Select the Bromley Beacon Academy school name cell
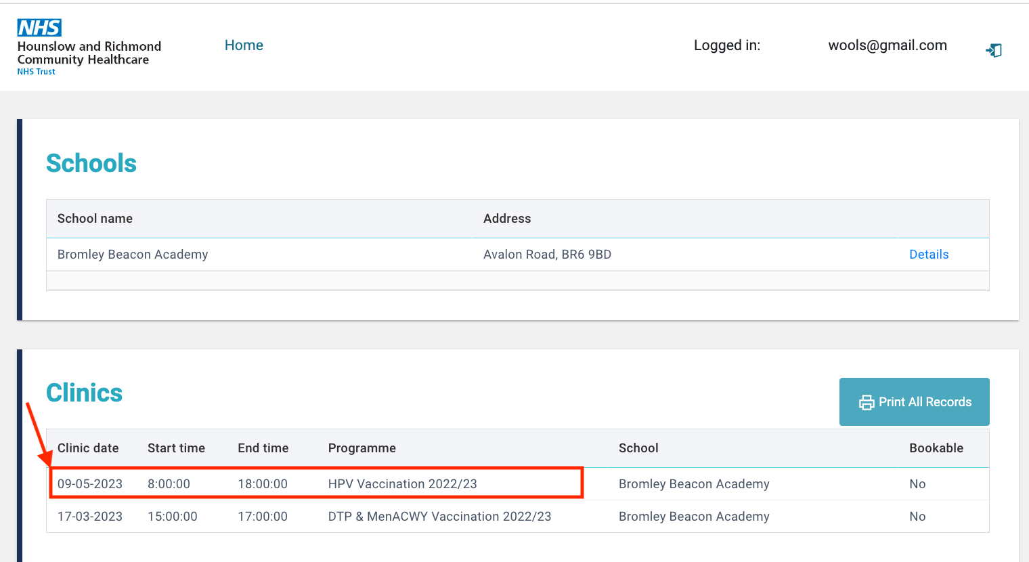The height and width of the screenshot is (562, 1029). (x=133, y=255)
